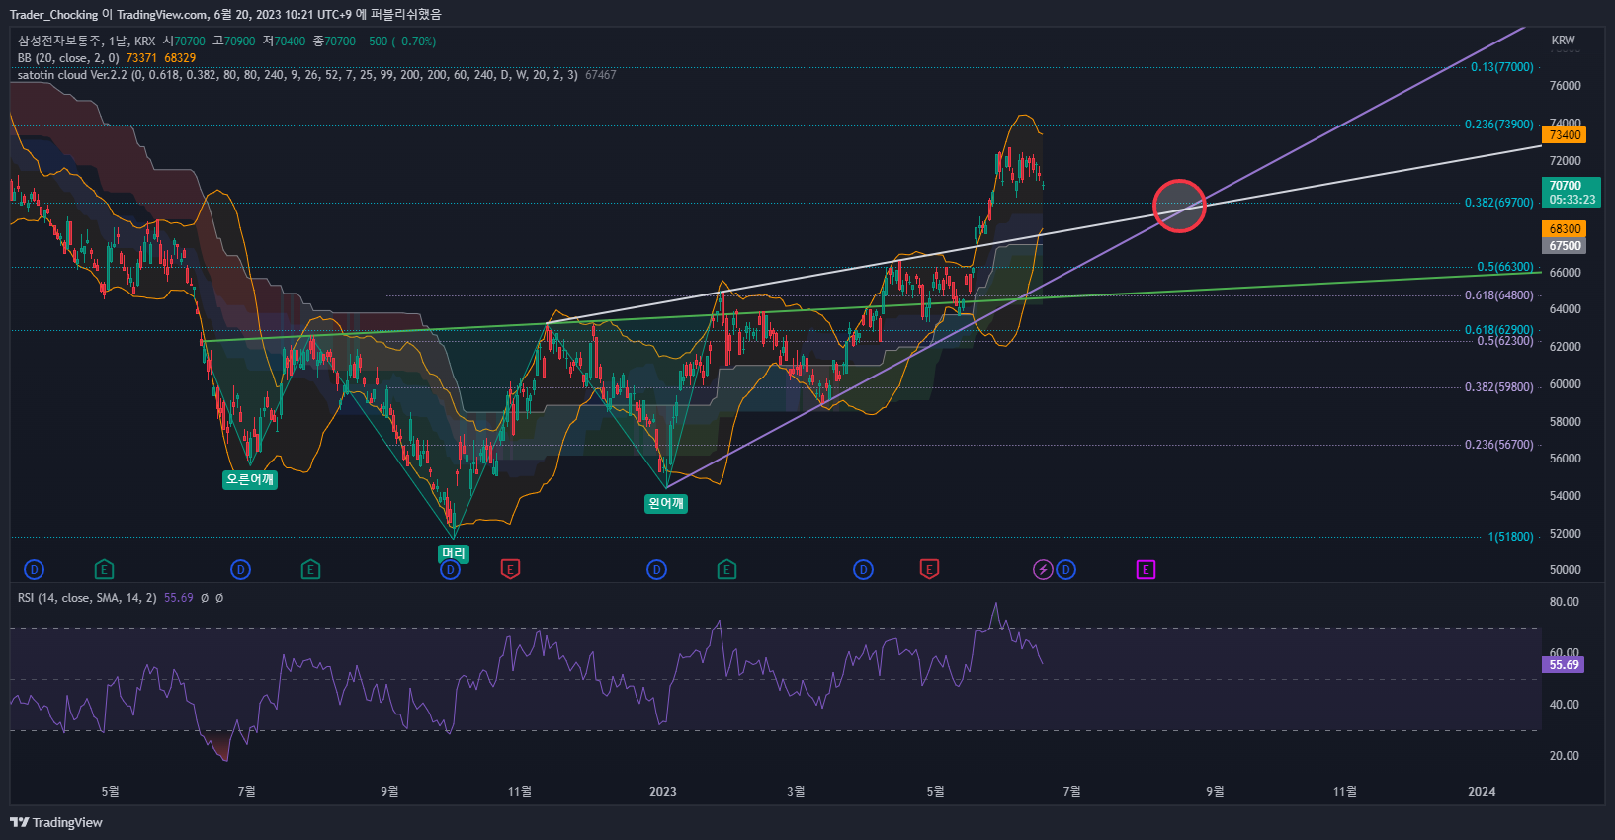Click the 0.618(62900) Fibonacci level label
1615x840 pixels.
1499,330
